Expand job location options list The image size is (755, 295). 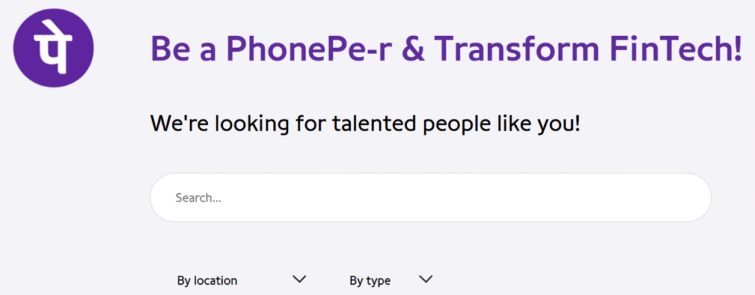242,280
